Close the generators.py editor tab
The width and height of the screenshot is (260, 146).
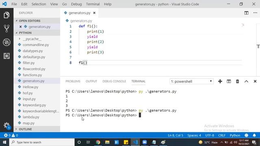(x=94, y=13)
